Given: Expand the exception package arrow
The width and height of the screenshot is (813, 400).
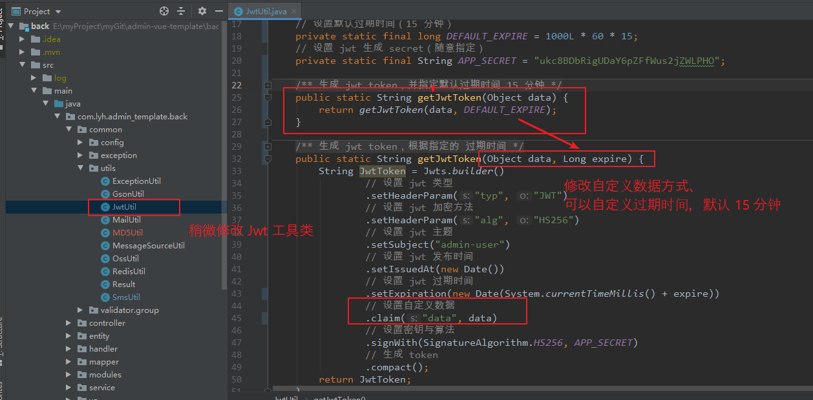Looking at the screenshot, I should (x=81, y=155).
